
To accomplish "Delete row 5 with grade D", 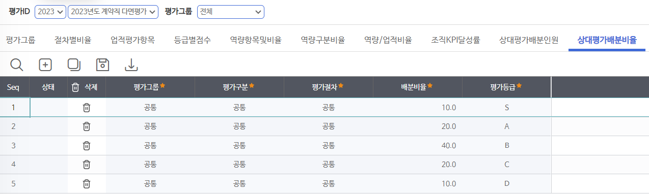I will coord(87,184).
